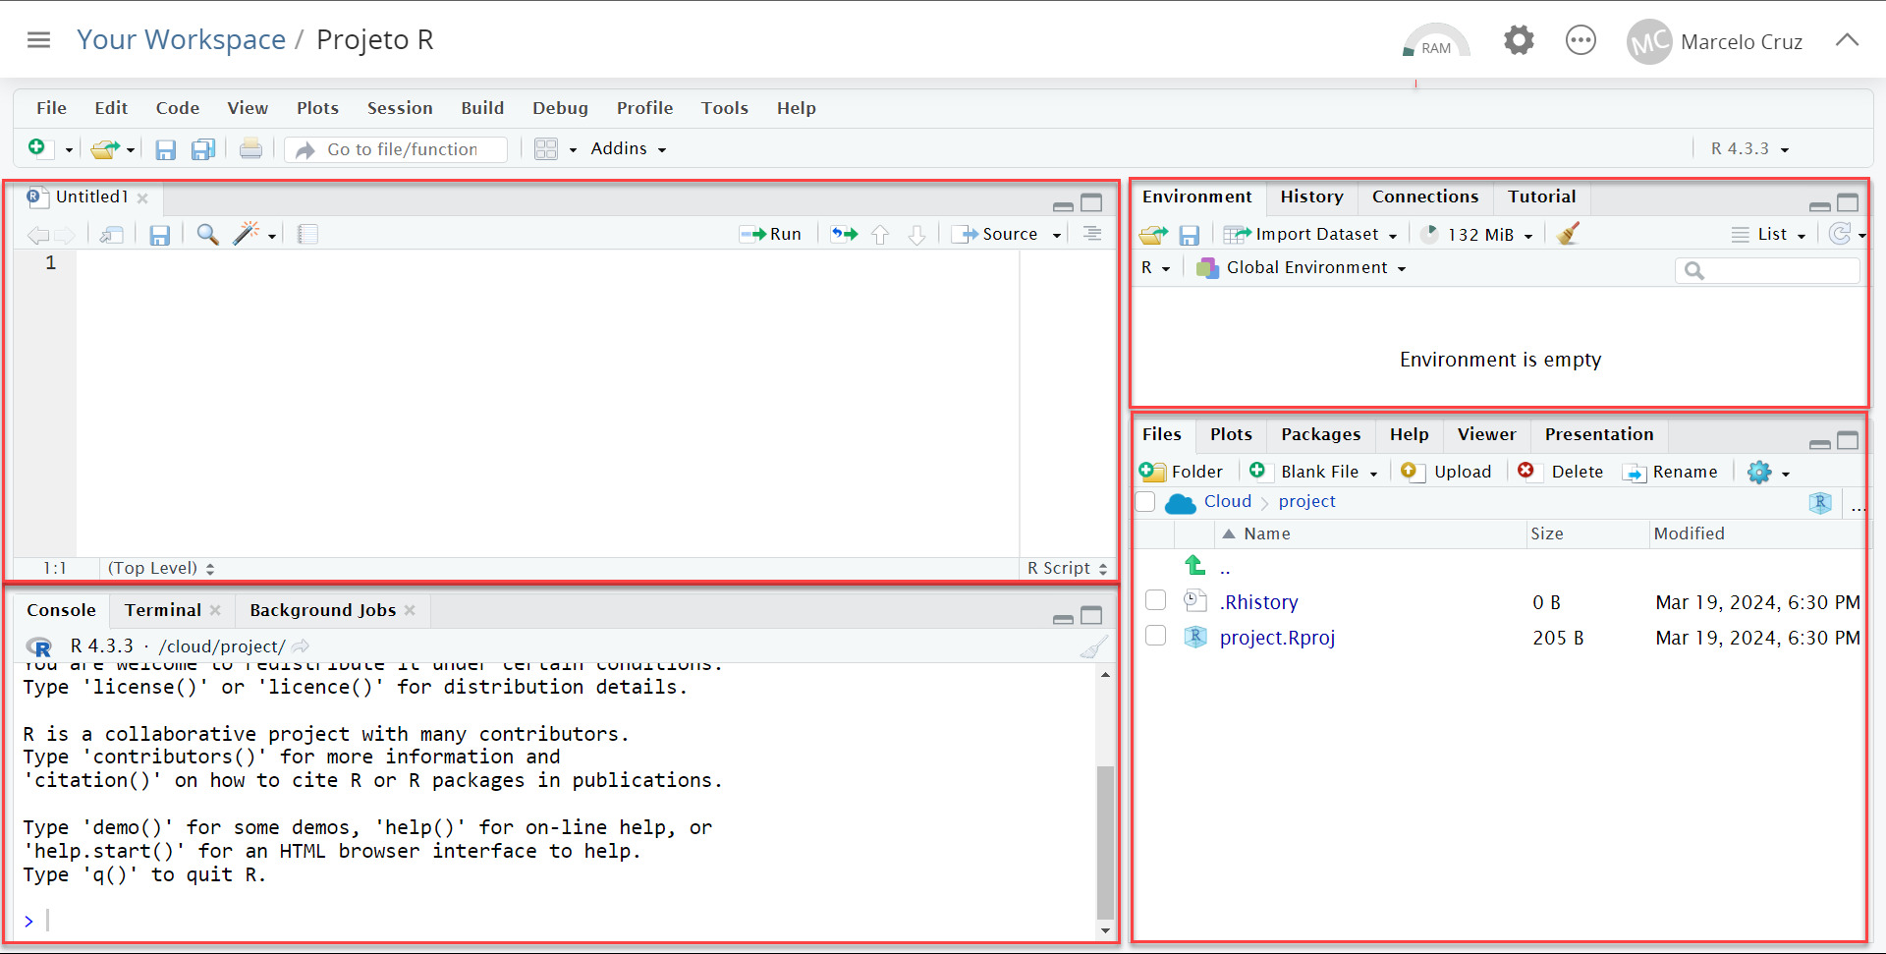
Task: Click the Cloud path link
Action: pyautogui.click(x=1228, y=501)
